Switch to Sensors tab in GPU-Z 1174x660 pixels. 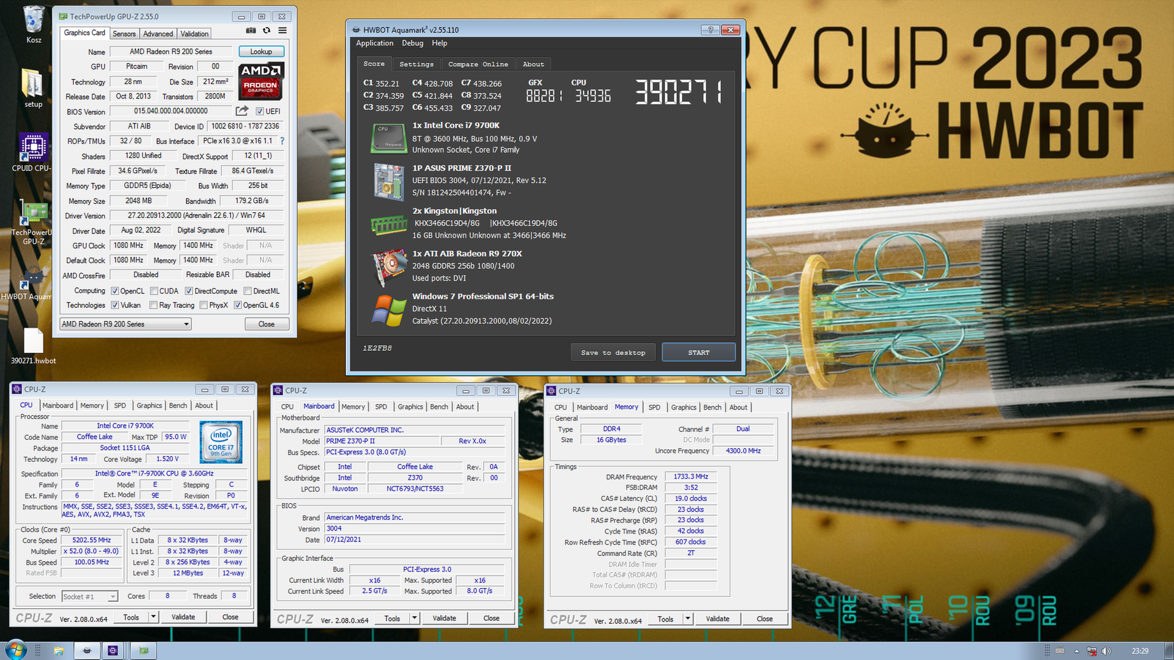(x=124, y=34)
